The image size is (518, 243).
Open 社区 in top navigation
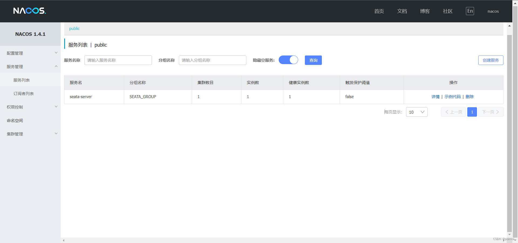coord(448,11)
